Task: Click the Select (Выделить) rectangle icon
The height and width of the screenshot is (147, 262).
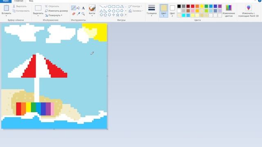Action: coord(38,8)
